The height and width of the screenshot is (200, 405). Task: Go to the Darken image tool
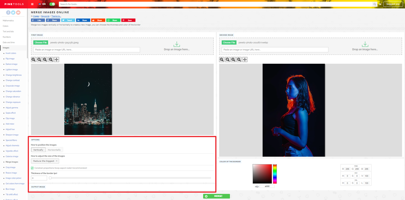(x=11, y=64)
